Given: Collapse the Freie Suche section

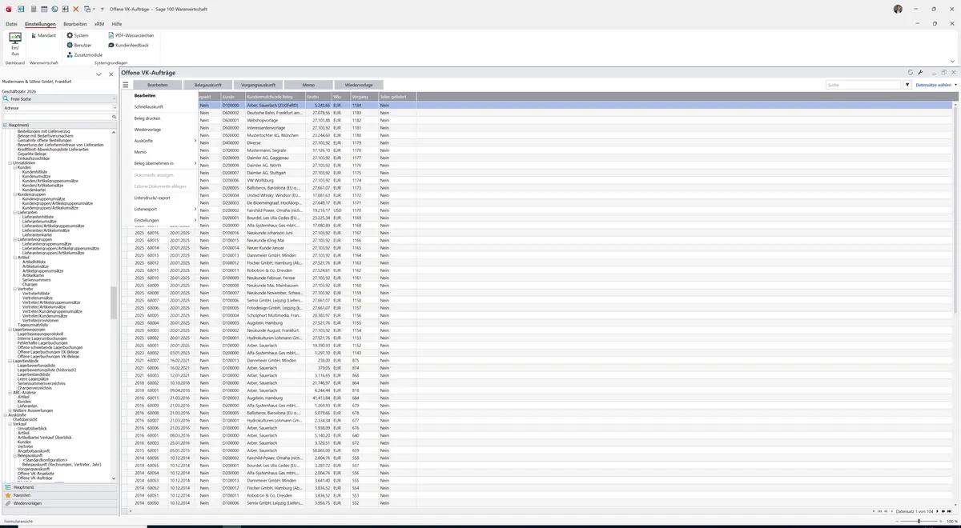Looking at the screenshot, I should (115, 99).
